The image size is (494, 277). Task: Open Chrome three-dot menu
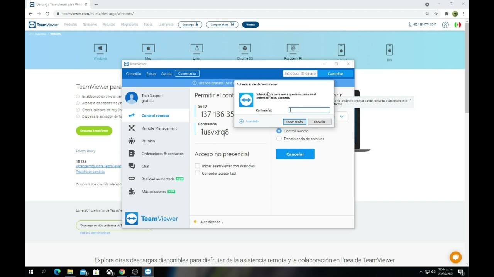click(x=464, y=14)
